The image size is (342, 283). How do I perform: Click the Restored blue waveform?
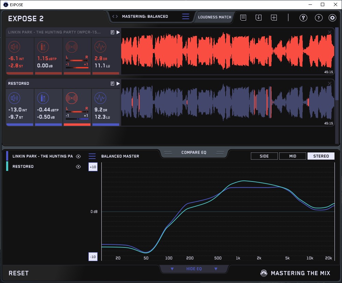coord(228,103)
